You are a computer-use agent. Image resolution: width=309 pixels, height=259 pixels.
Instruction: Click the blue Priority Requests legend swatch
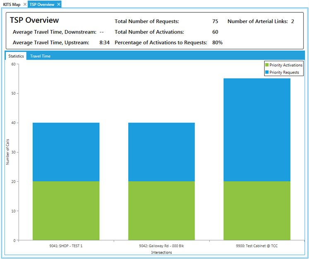pos(267,72)
